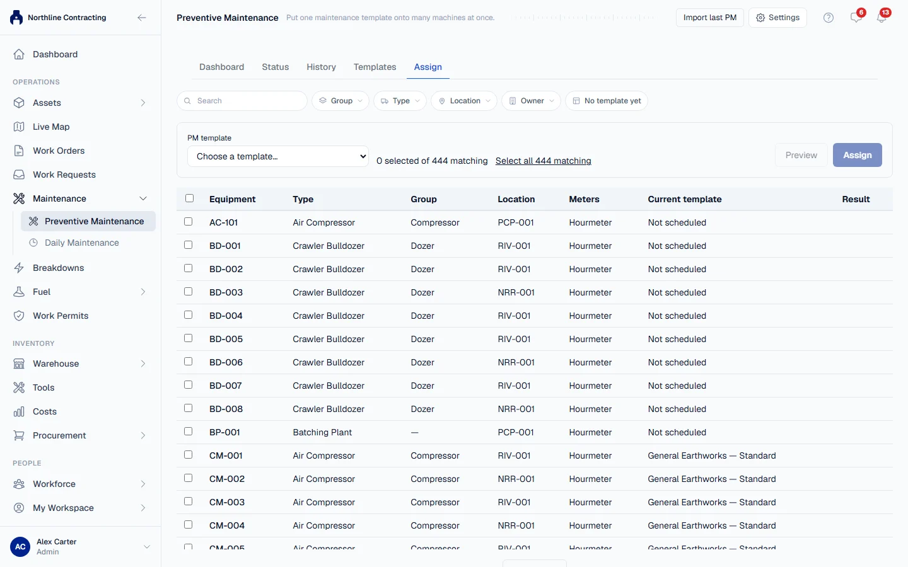This screenshot has width=908, height=567.
Task: Select the BD-003 row checkbox
Action: 188,292
